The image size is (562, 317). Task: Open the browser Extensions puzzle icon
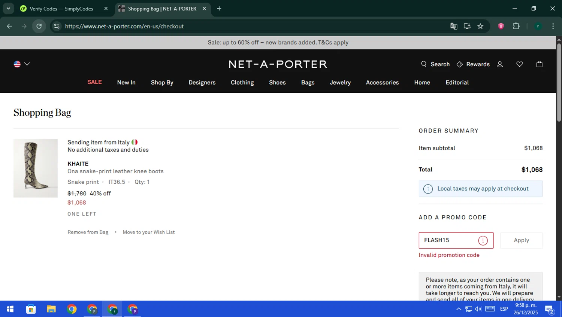click(516, 26)
